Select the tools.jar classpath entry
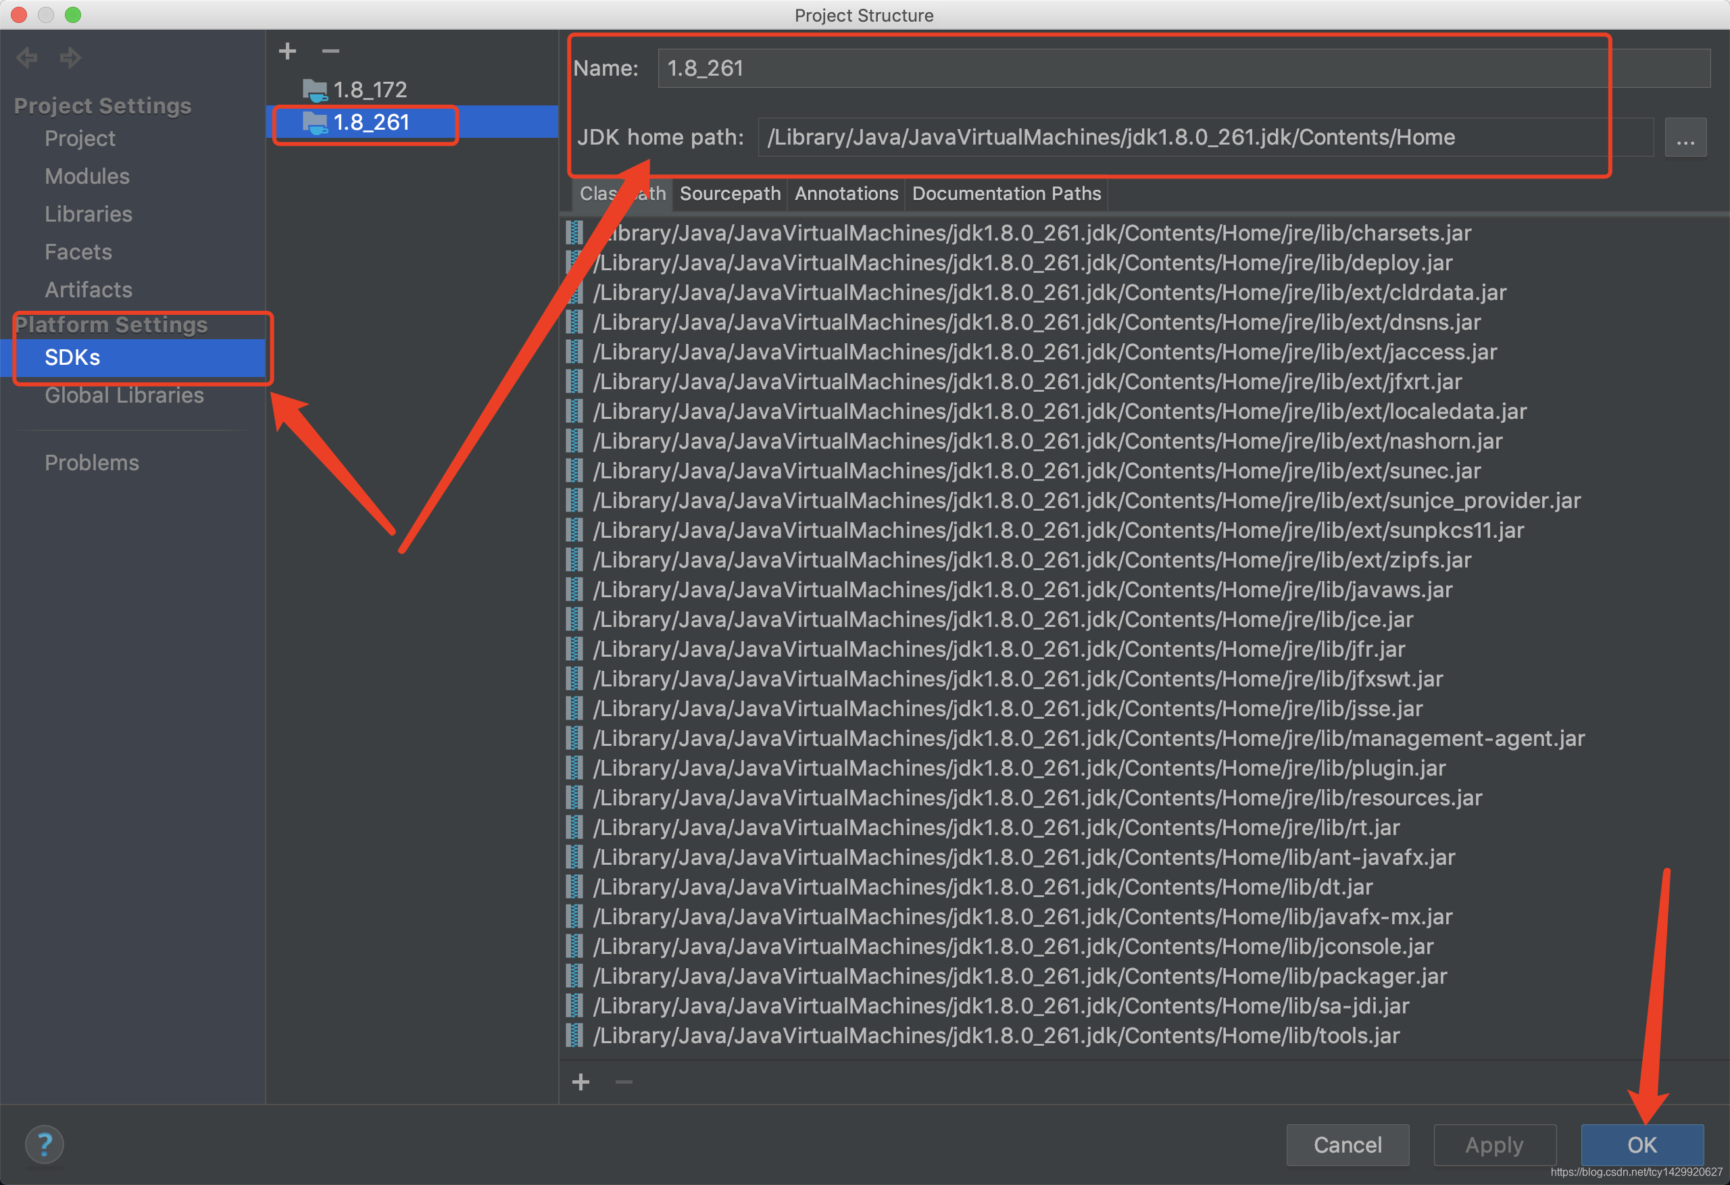1730x1185 pixels. click(995, 1036)
